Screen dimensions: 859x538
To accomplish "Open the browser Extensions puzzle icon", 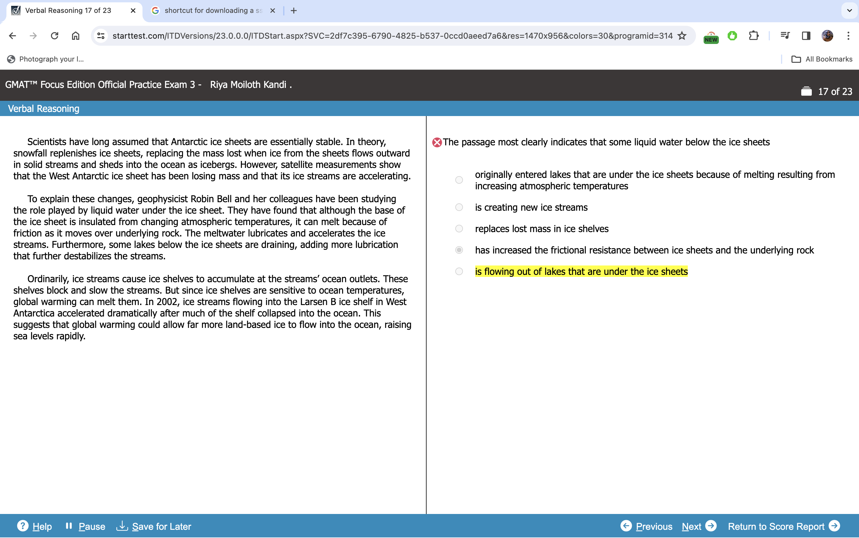I will pyautogui.click(x=753, y=35).
